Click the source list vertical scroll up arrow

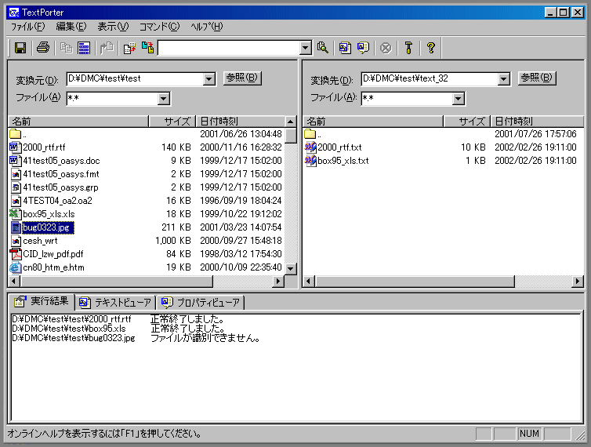(290, 122)
